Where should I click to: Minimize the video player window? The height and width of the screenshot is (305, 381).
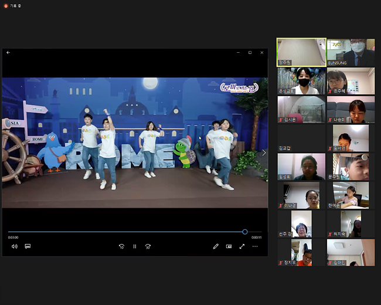pos(238,53)
